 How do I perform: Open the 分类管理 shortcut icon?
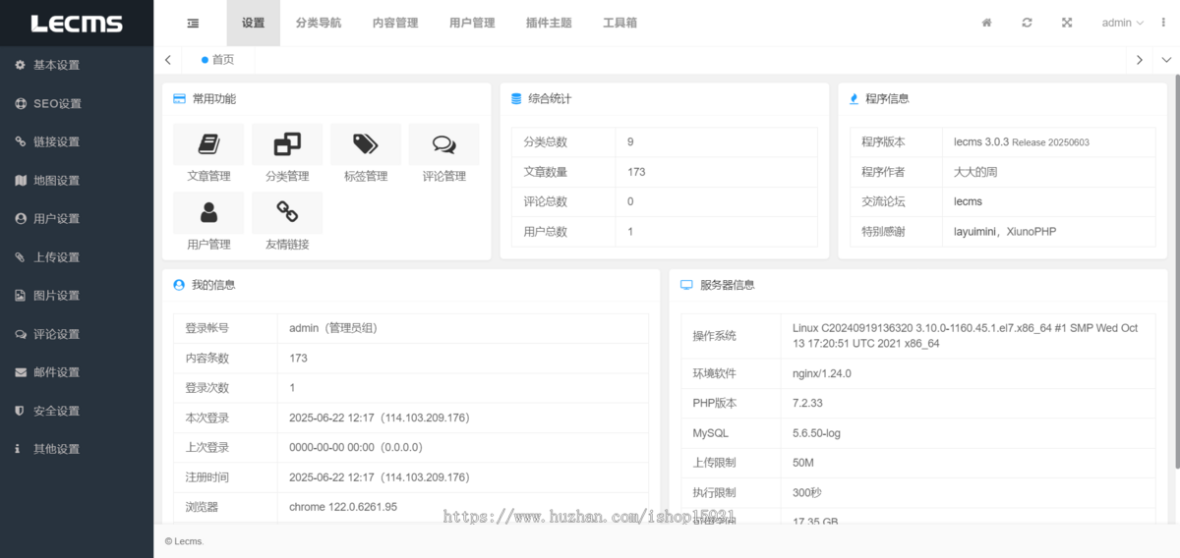point(287,144)
